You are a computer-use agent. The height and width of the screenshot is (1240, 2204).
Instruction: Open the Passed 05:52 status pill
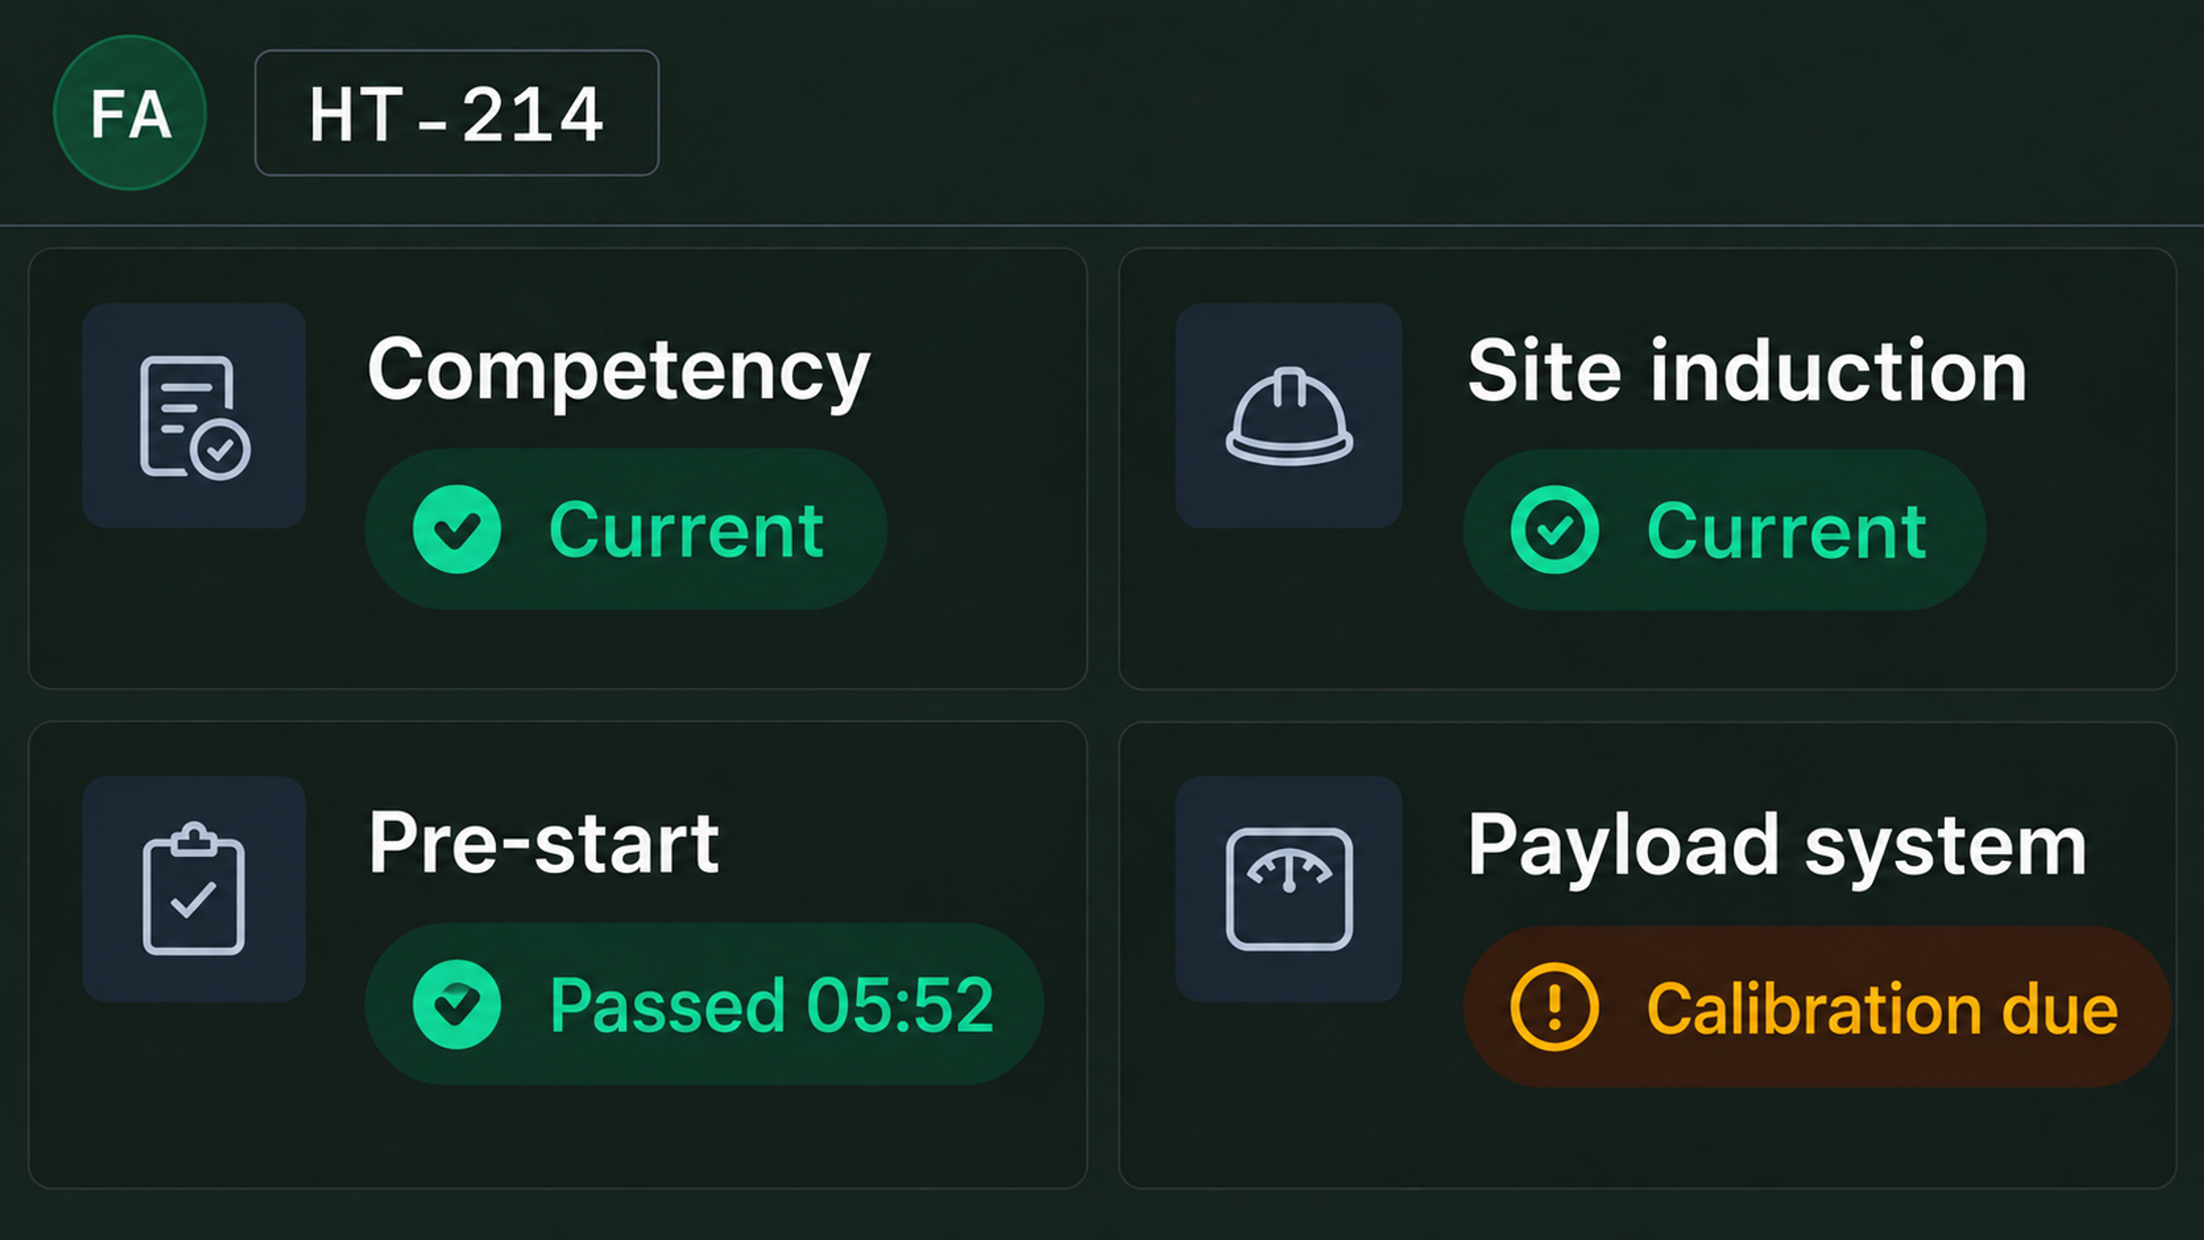(705, 1005)
